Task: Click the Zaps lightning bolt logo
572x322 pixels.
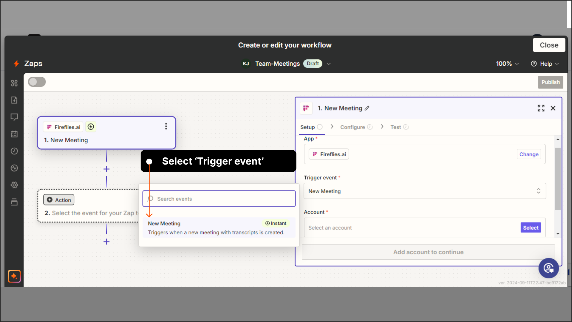Action: [16, 63]
